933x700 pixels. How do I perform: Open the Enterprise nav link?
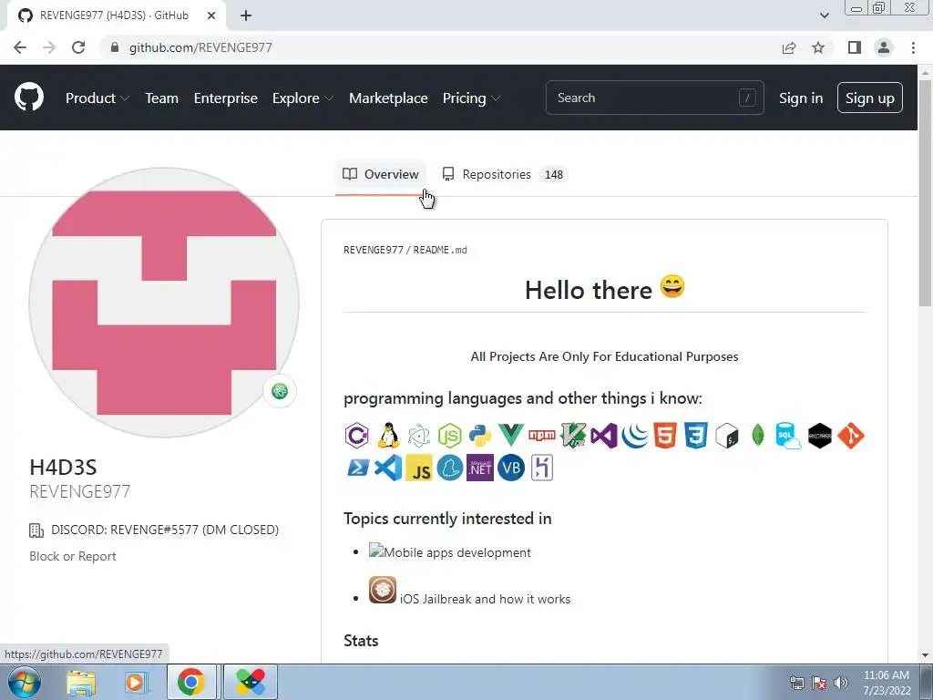coord(226,98)
